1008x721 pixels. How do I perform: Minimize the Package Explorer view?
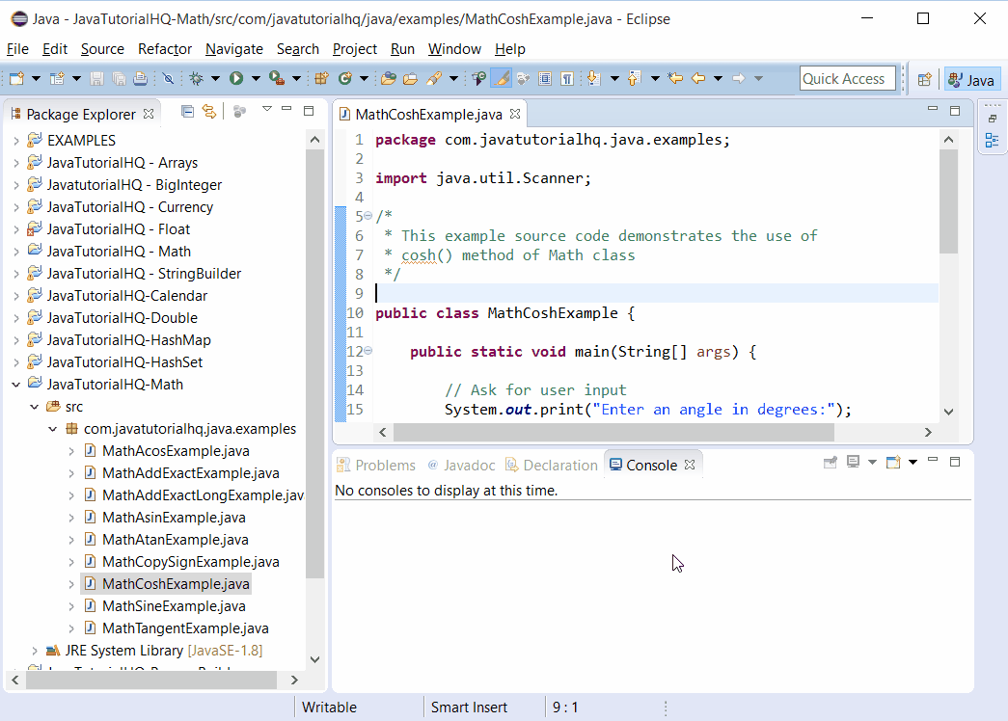[286, 109]
